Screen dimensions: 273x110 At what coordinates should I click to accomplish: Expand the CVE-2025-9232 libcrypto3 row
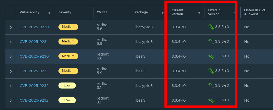pyautogui.click(x=11, y=86)
